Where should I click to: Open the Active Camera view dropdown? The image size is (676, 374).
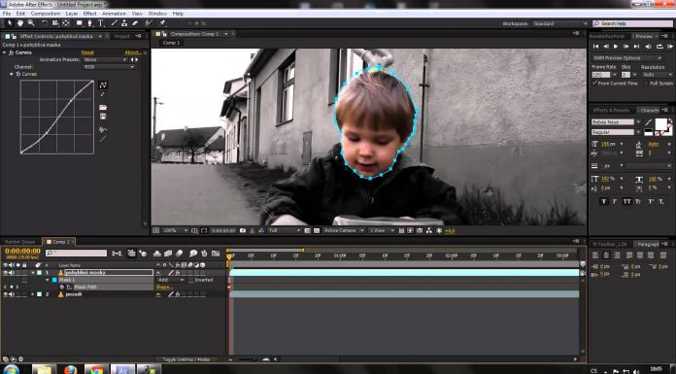click(344, 231)
